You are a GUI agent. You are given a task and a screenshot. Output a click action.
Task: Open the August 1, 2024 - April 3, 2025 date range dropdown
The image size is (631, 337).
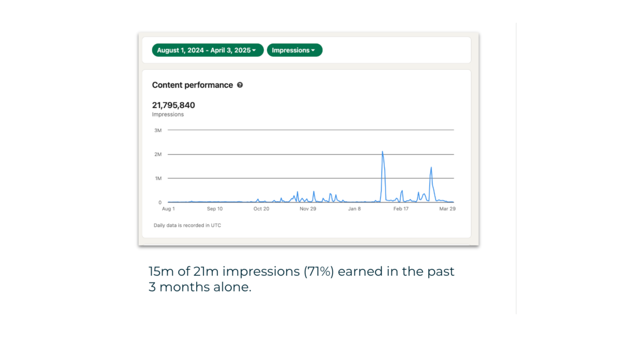207,50
